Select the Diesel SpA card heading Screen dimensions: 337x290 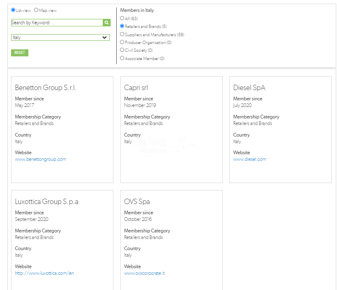[249, 88]
